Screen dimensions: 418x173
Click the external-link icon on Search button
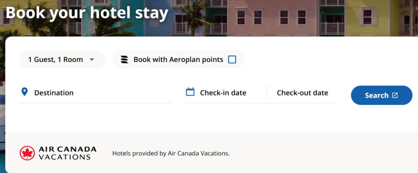click(395, 95)
